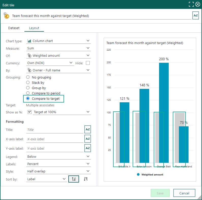Open the Labels dropdown set to Percent
Viewport: 202px width, 200px height.
click(58, 164)
